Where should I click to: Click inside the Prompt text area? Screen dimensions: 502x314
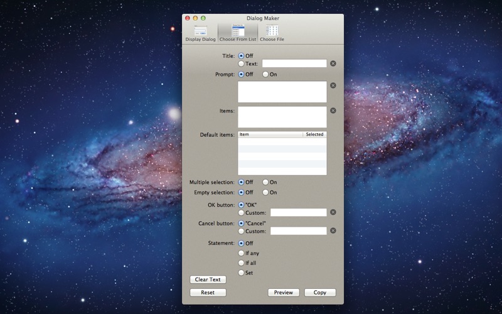pyautogui.click(x=282, y=92)
